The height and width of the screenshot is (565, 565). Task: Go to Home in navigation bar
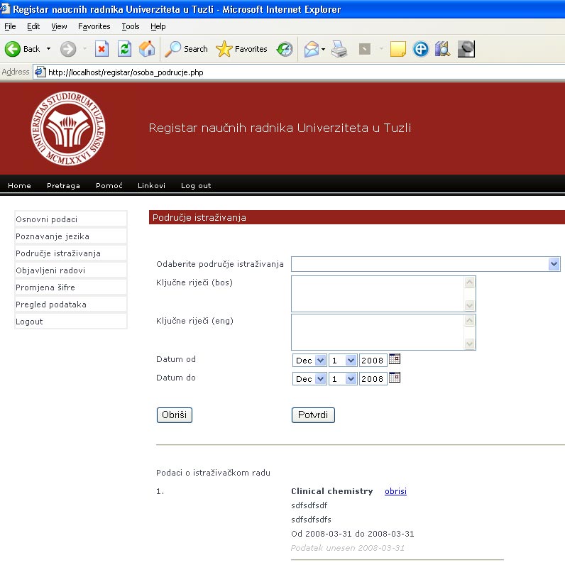pyautogui.click(x=19, y=185)
